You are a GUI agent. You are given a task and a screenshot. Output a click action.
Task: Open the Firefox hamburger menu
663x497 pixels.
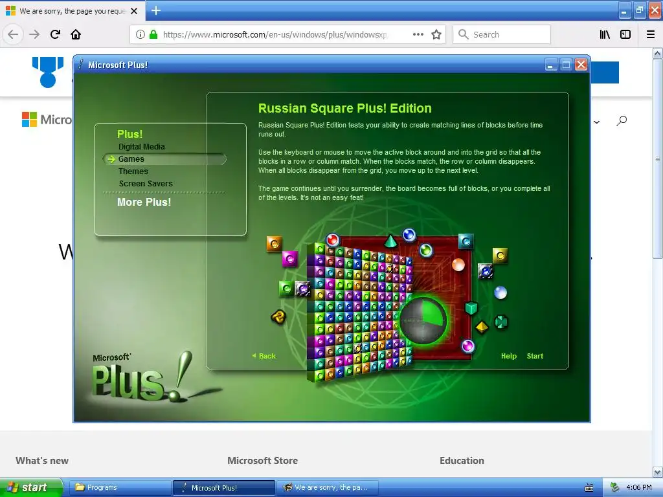651,34
